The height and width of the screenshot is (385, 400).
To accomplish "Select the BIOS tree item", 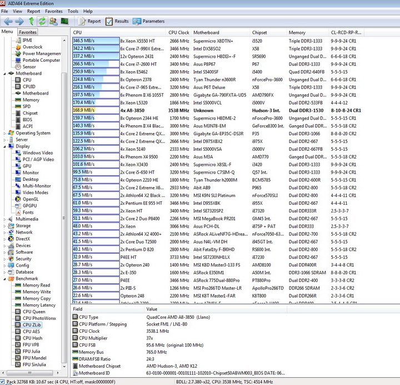I will [24, 120].
